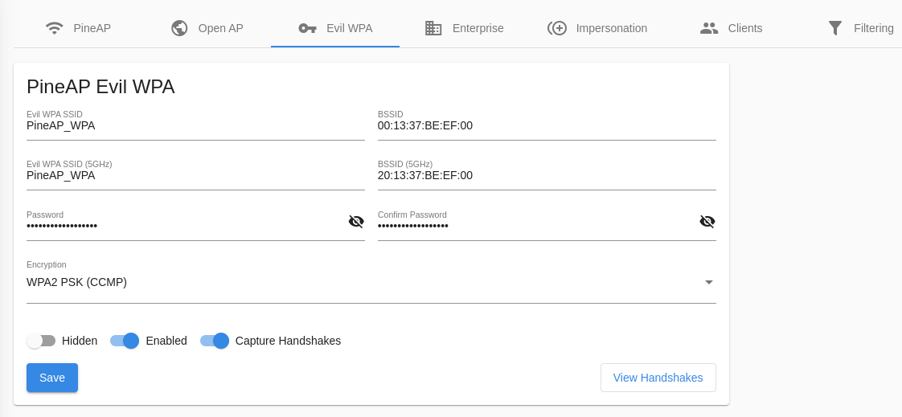Image resolution: width=902 pixels, height=417 pixels.
Task: Open the WPA2 PSK (CCMP) selection
Action: (371, 282)
